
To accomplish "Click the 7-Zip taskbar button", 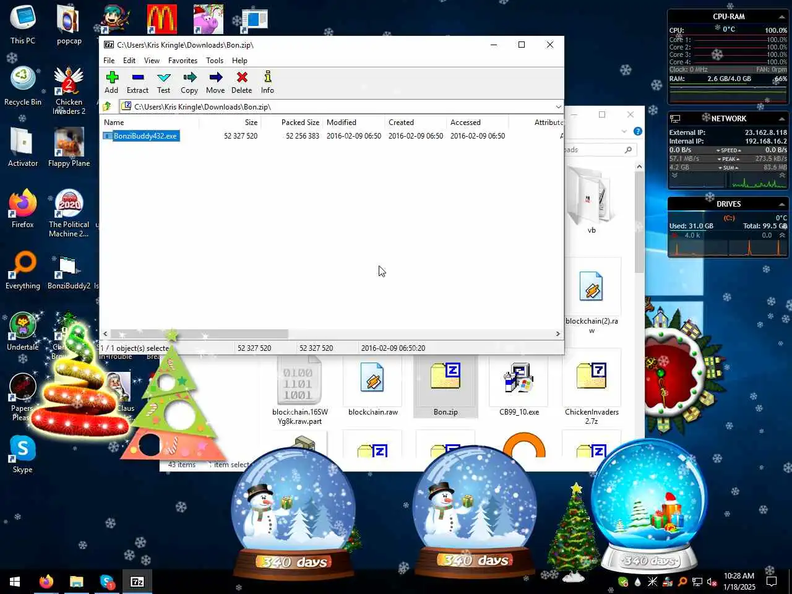I will 137,582.
